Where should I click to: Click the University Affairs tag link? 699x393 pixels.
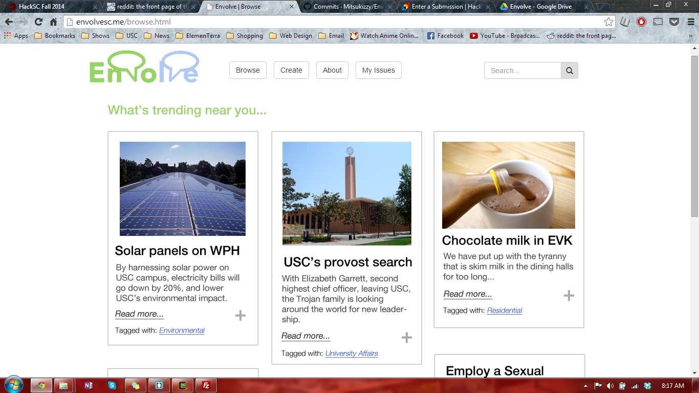(352, 354)
